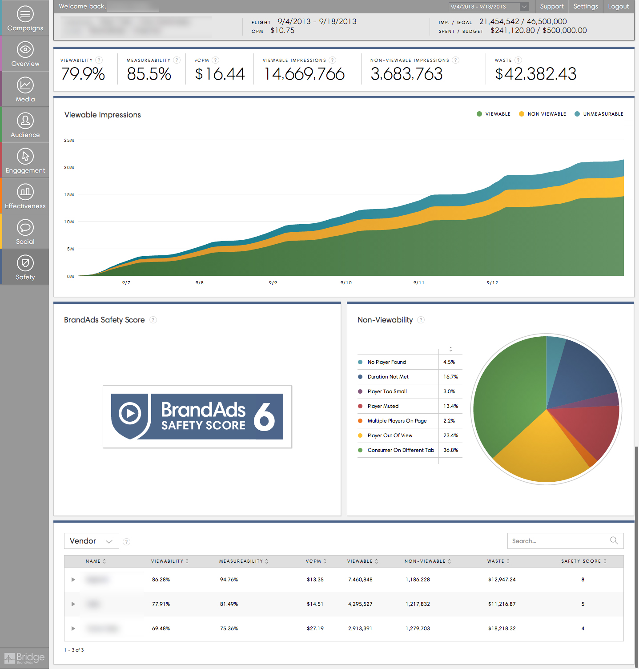
Task: Open the Social speech bubble icon
Action: click(25, 228)
